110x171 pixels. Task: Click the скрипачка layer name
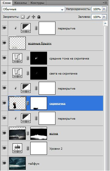pyautogui.click(x=58, y=103)
